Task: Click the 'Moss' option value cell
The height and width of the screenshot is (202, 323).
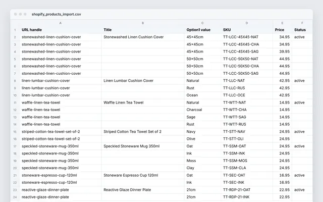Action: click(x=202, y=161)
